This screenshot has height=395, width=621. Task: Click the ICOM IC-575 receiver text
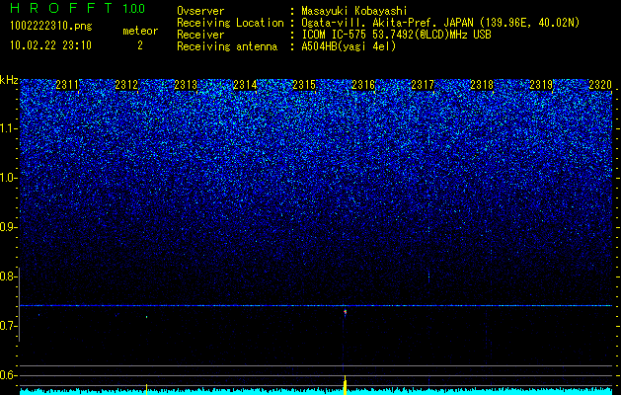point(396,35)
